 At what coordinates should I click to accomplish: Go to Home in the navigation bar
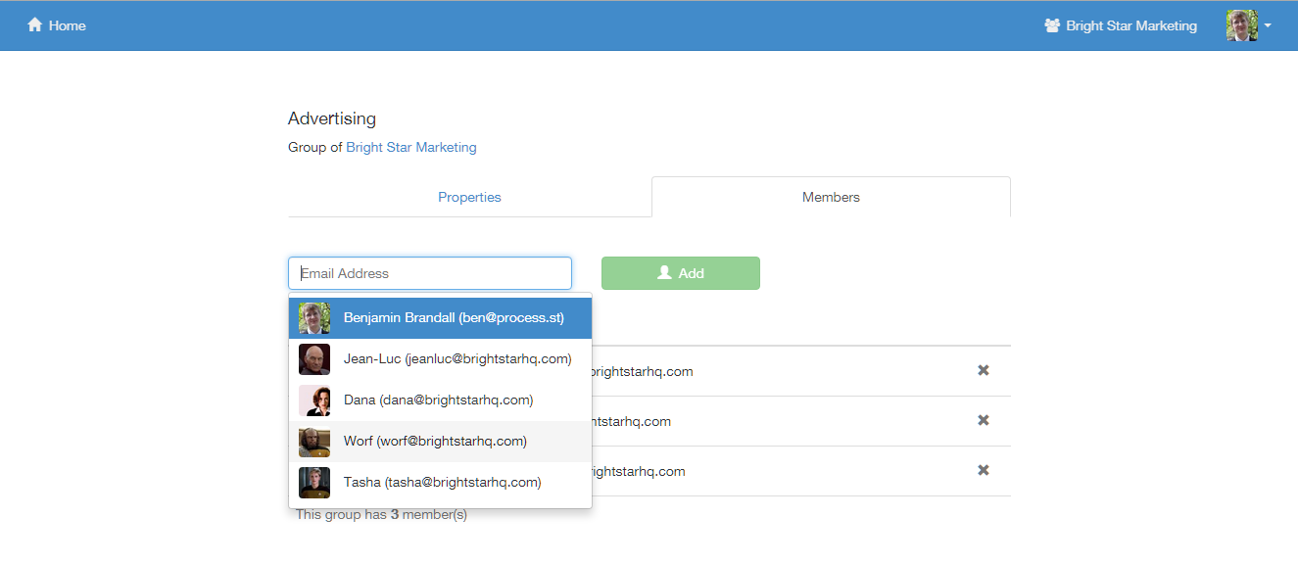click(67, 25)
